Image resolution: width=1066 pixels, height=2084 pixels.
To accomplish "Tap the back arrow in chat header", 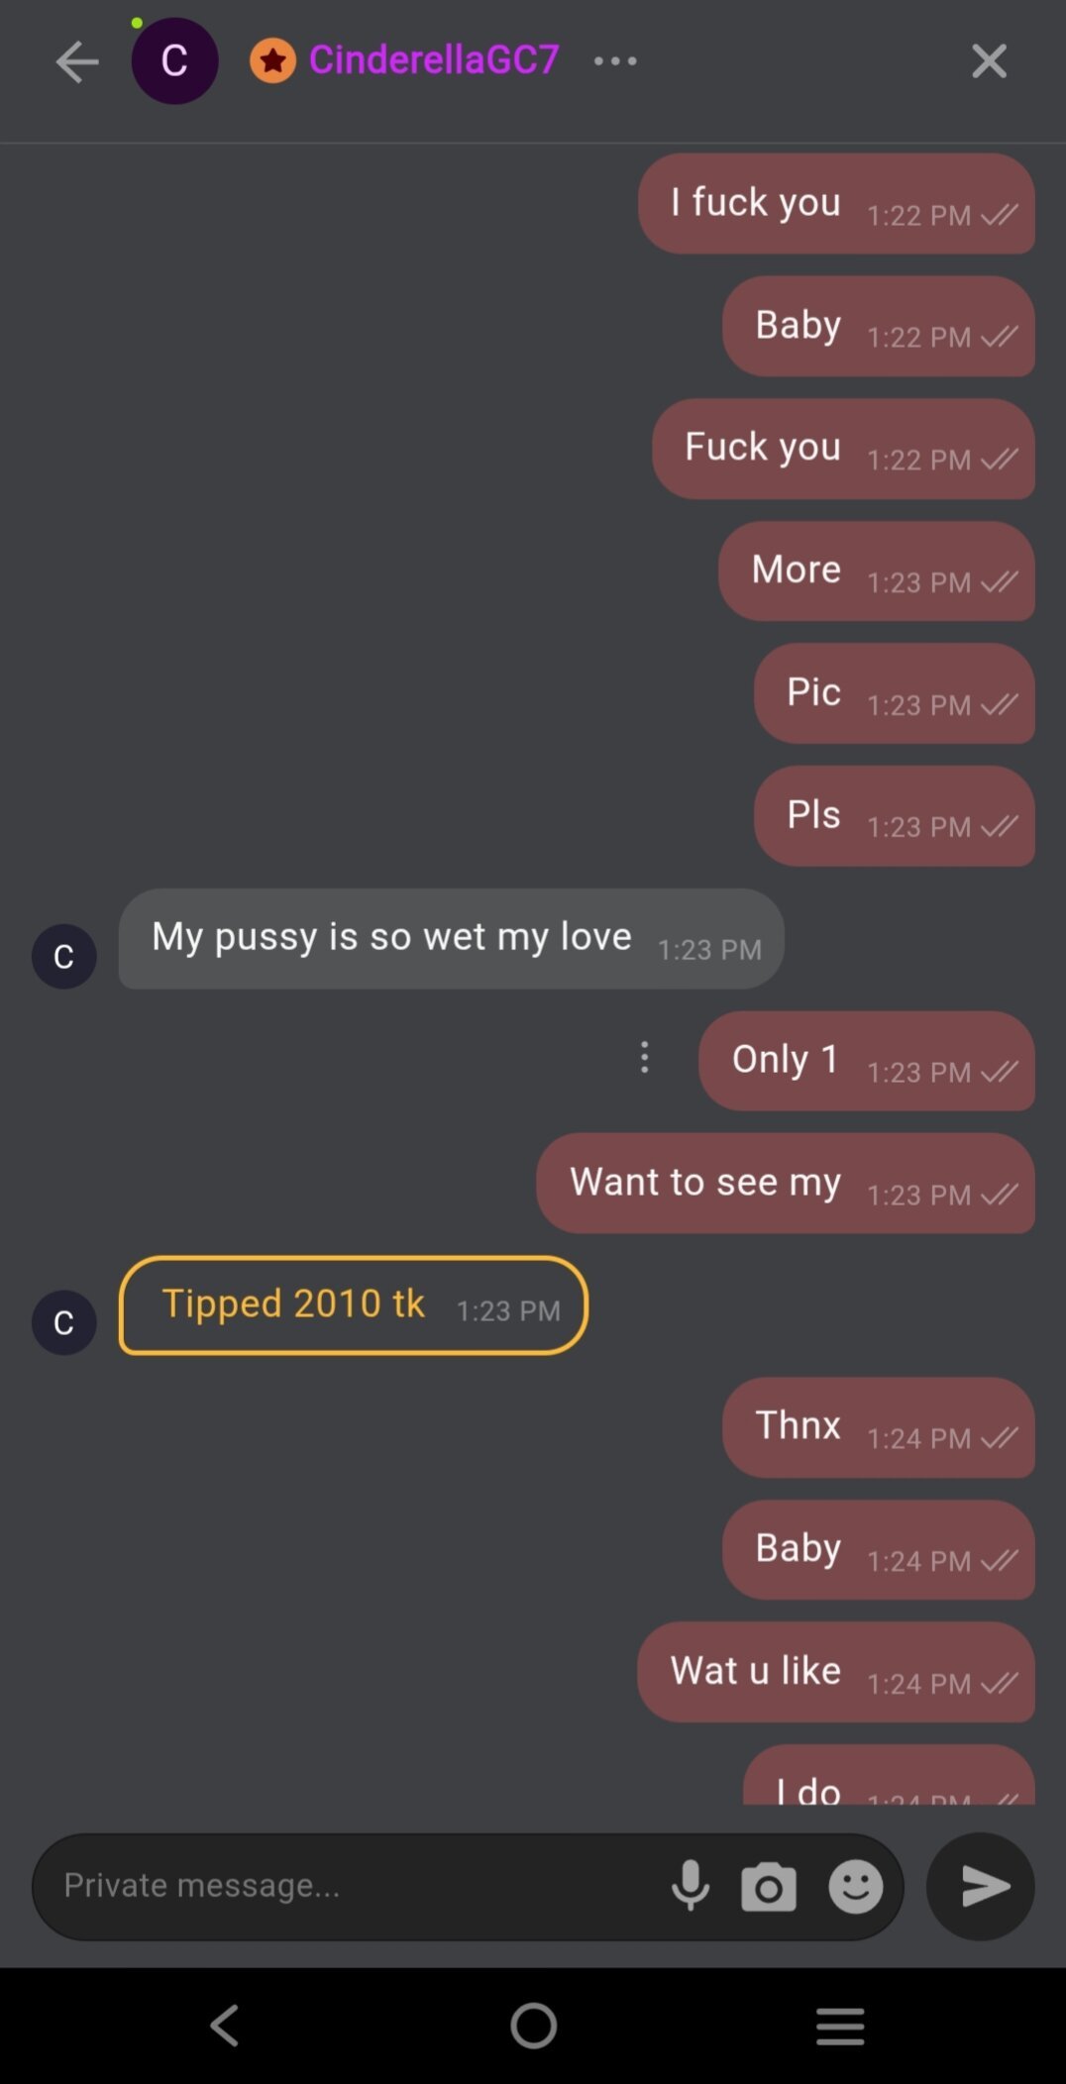I will (76, 61).
